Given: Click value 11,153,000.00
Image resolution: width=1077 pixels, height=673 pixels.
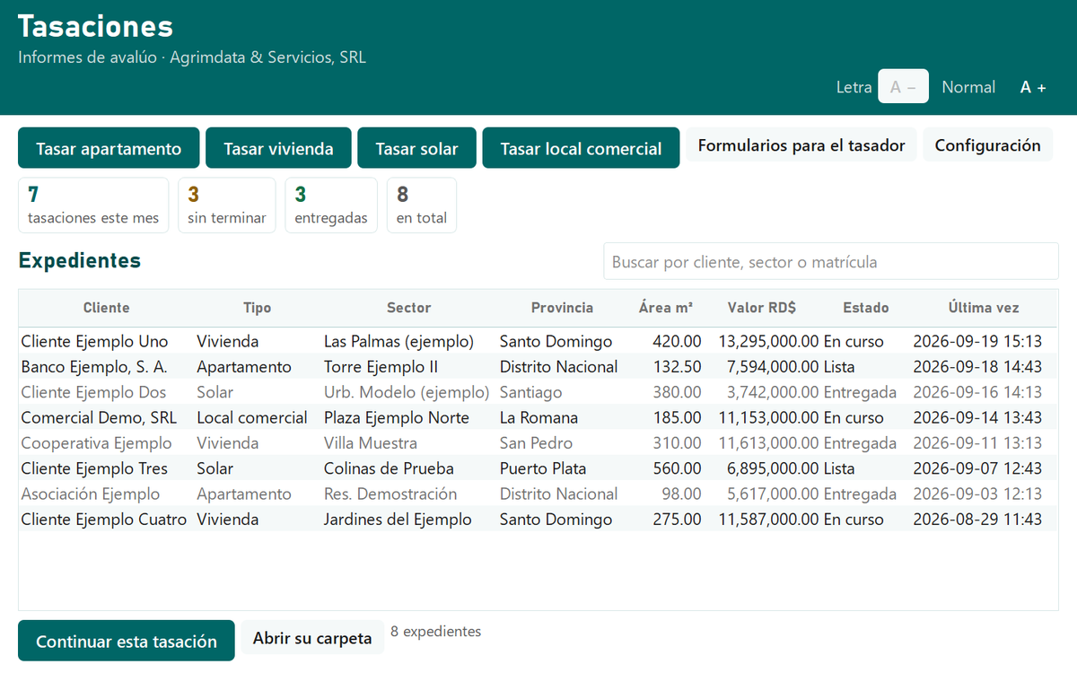Looking at the screenshot, I should coord(769,417).
